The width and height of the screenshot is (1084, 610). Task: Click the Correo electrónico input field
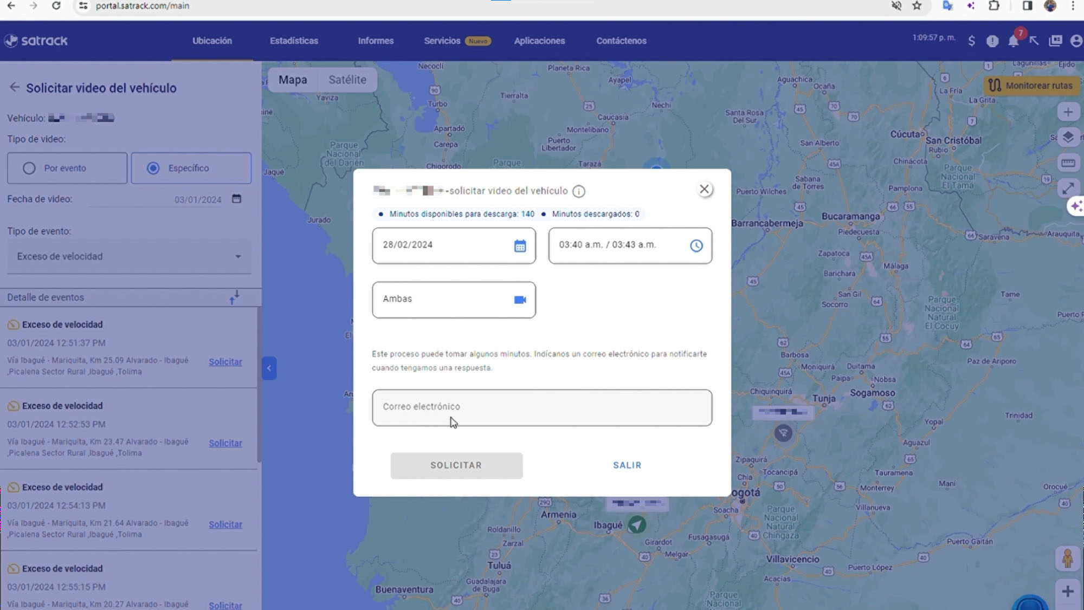542,407
